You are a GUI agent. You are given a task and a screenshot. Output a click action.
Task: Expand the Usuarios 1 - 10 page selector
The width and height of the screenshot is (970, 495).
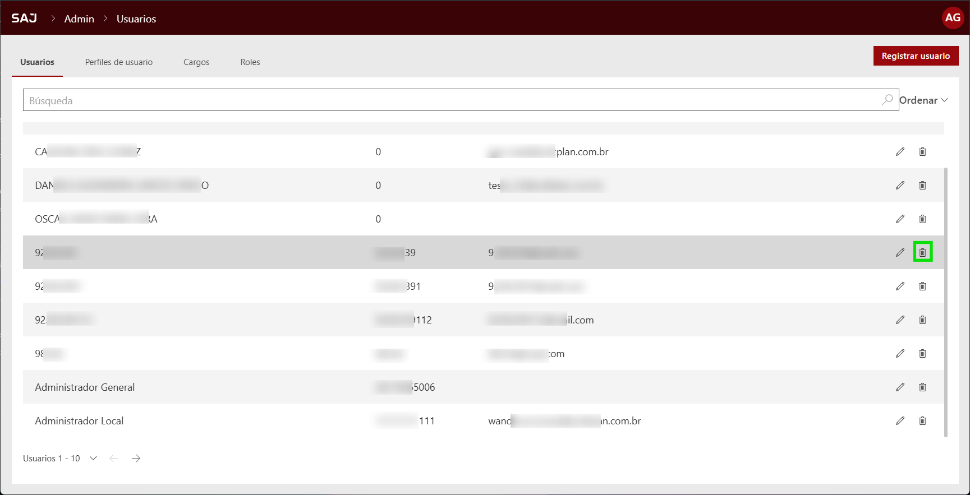(93, 458)
